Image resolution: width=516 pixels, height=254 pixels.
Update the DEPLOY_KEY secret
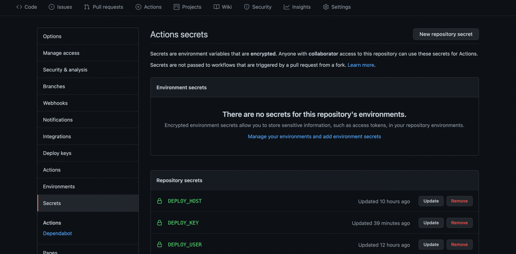[431, 222]
